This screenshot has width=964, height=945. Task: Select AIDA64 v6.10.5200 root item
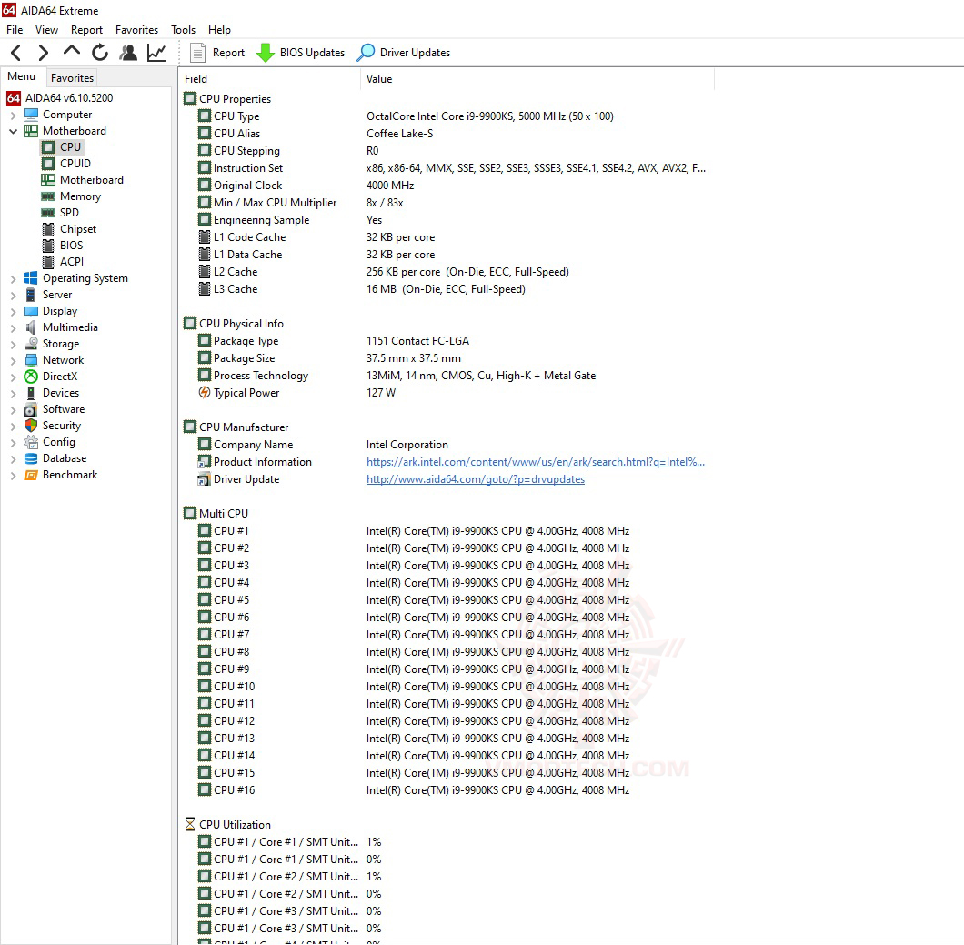pyautogui.click(x=60, y=97)
